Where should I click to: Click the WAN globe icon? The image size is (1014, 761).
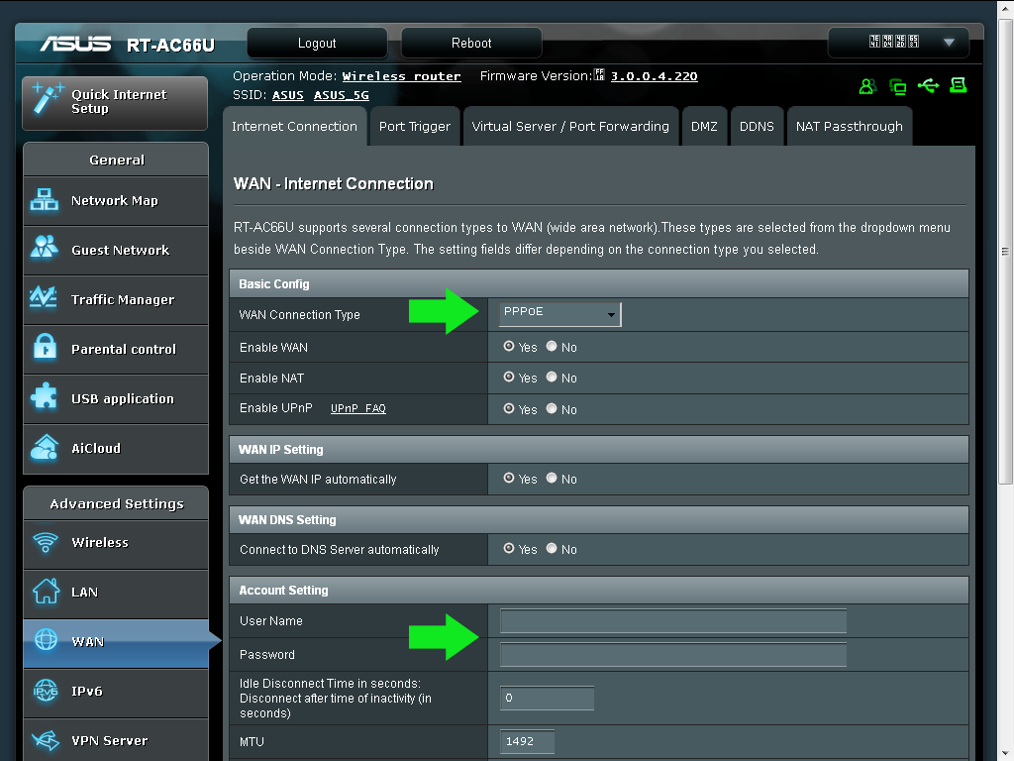point(46,639)
